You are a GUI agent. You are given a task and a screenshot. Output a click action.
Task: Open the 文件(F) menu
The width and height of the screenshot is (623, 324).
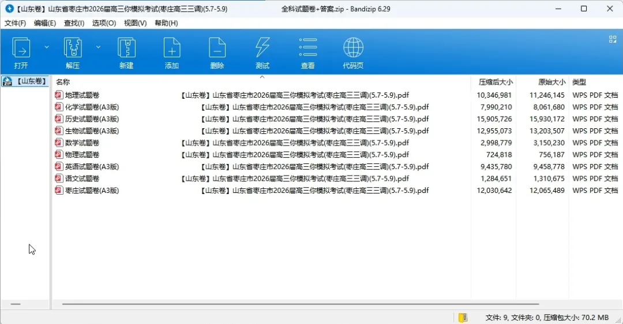click(x=15, y=23)
